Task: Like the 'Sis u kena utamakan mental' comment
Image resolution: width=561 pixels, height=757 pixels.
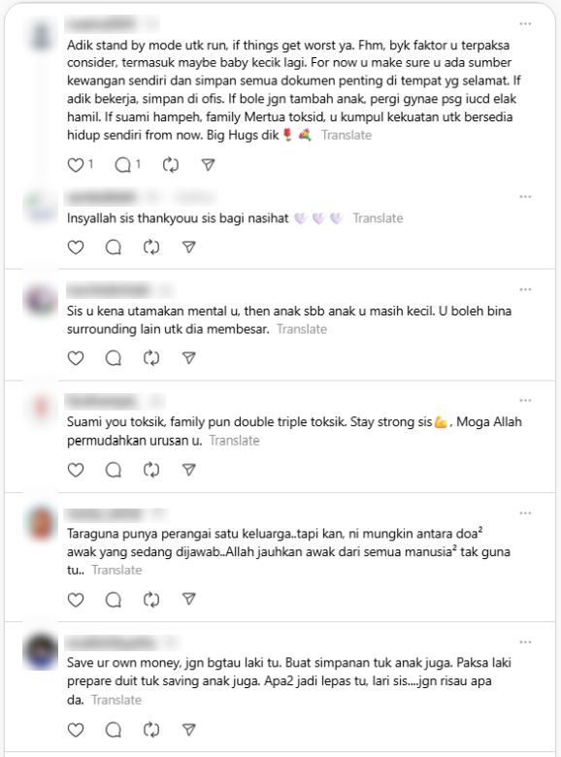Action: pos(76,358)
